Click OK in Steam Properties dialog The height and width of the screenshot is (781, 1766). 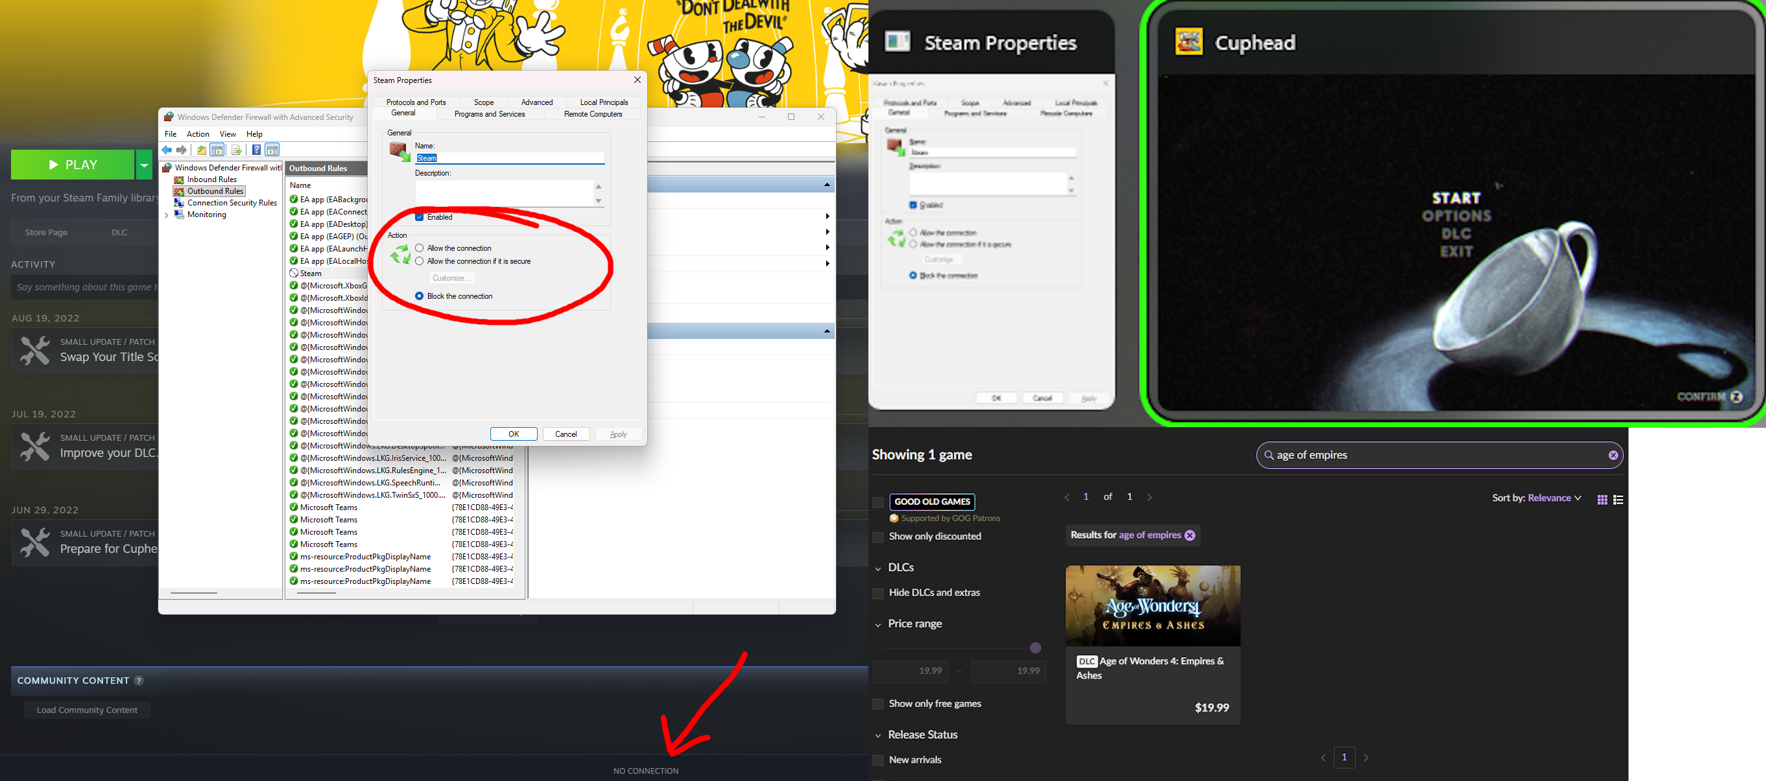pyautogui.click(x=514, y=434)
